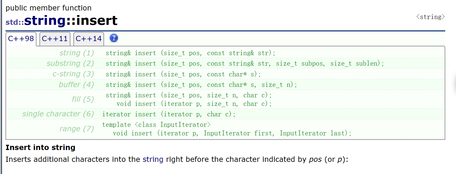The image size is (456, 174).
Task: Switch to the C++98 tab
Action: pos(21,39)
